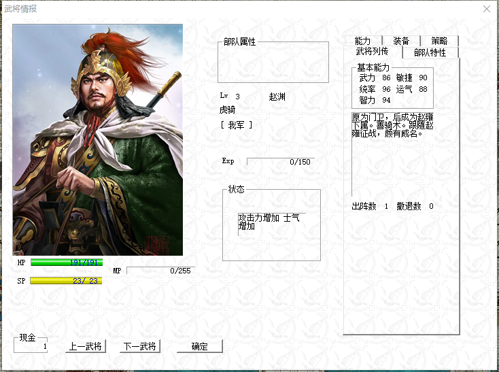Click the empty 部队属性 box

point(273,62)
